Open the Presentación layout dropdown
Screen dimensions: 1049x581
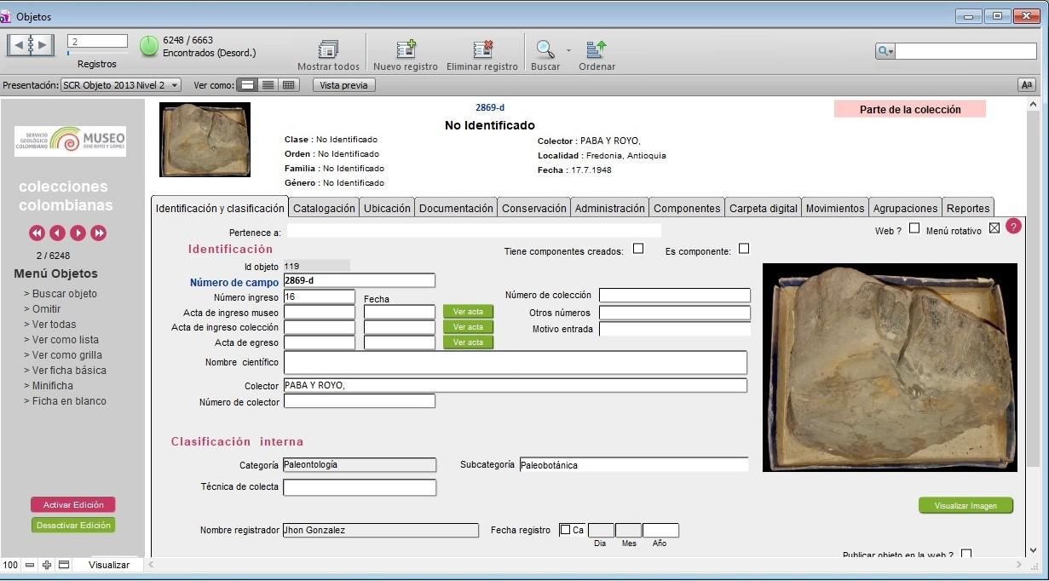coord(121,85)
